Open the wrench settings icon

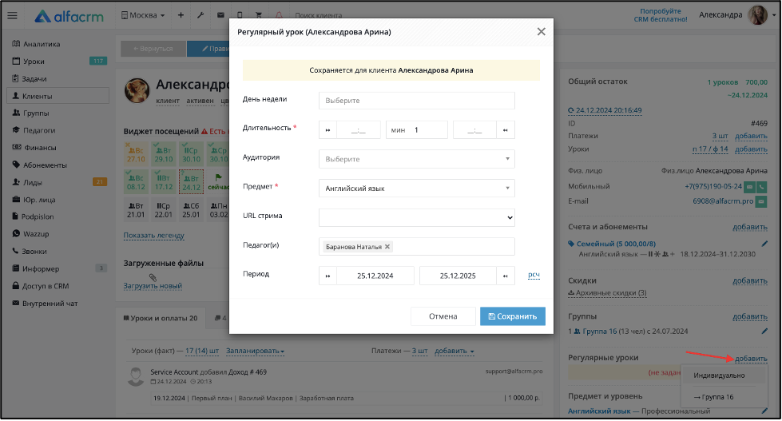200,15
